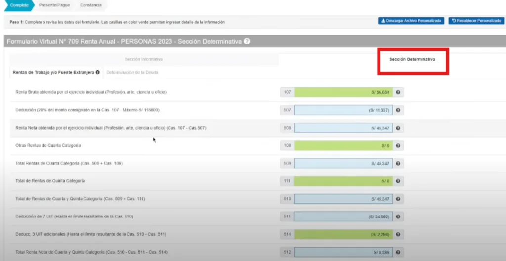Image resolution: width=506 pixels, height=261 pixels.
Task: Open the Sección Determinativa tab
Action: (412, 59)
